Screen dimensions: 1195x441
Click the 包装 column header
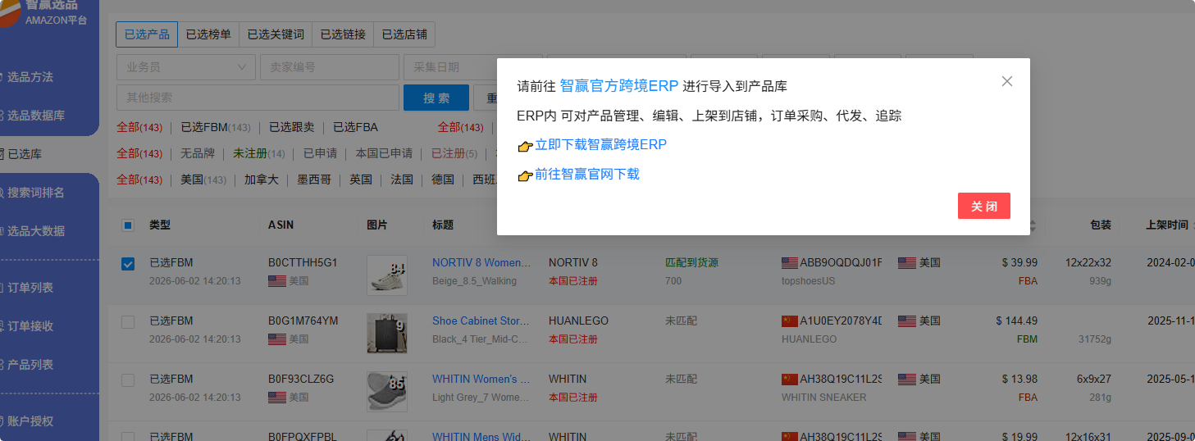click(x=1101, y=225)
